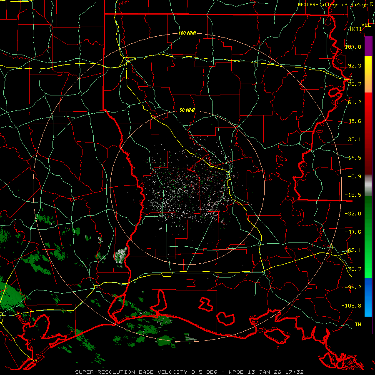Screen dimensions: 375x375
Task: Select the -0.9 scale label
Action: [355, 177]
